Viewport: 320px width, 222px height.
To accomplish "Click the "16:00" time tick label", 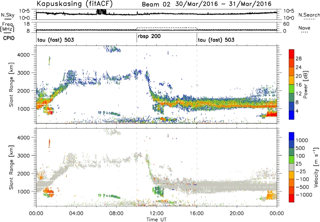I will click(x=196, y=214).
